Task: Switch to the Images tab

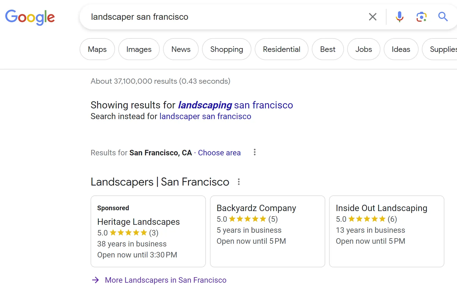Action: pyautogui.click(x=139, y=49)
